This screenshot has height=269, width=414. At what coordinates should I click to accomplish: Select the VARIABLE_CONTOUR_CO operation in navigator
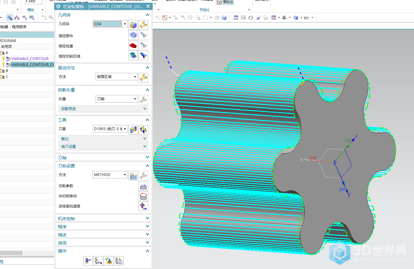point(33,65)
